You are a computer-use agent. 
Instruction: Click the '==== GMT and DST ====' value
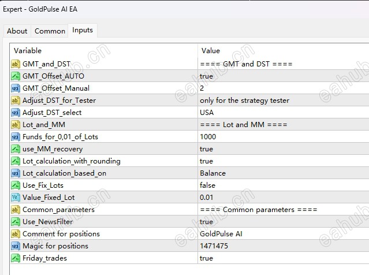tap(246, 64)
